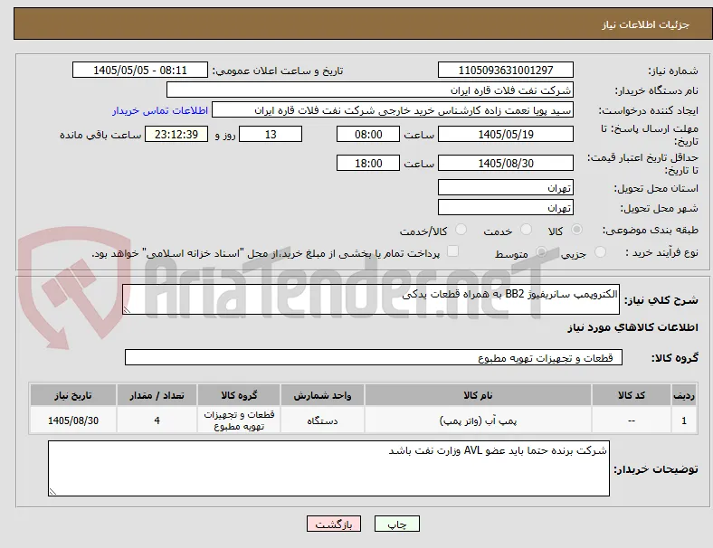Click the تعداد / مقدار column header

pyautogui.click(x=157, y=395)
